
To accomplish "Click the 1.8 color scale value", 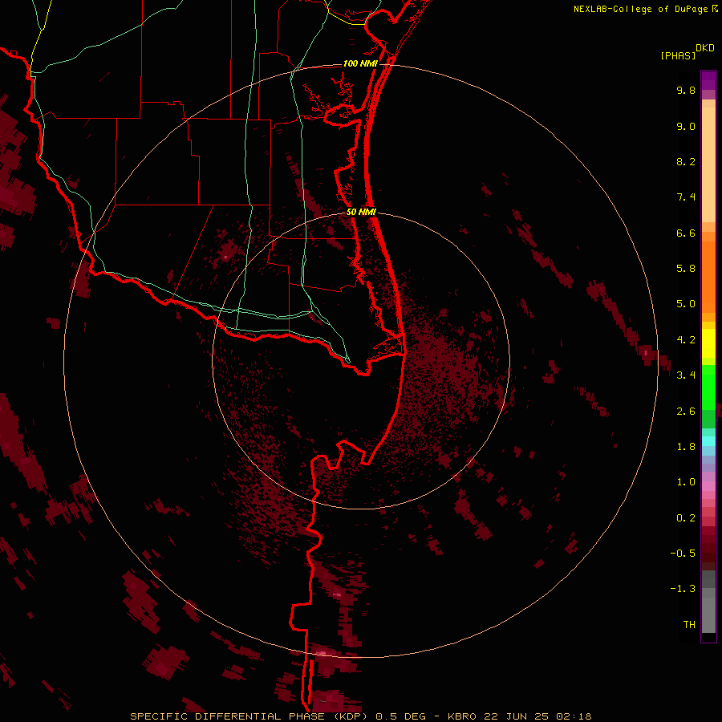I will tap(686, 447).
